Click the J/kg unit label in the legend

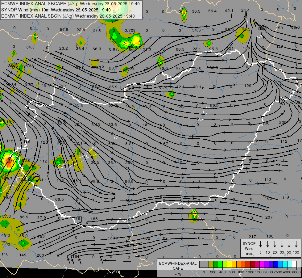point(178,273)
